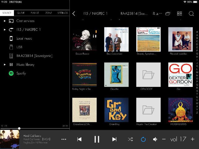The image size is (199, 149).
Task: Expand the I15 / NASPEC 1 source
Action: pos(5,30)
